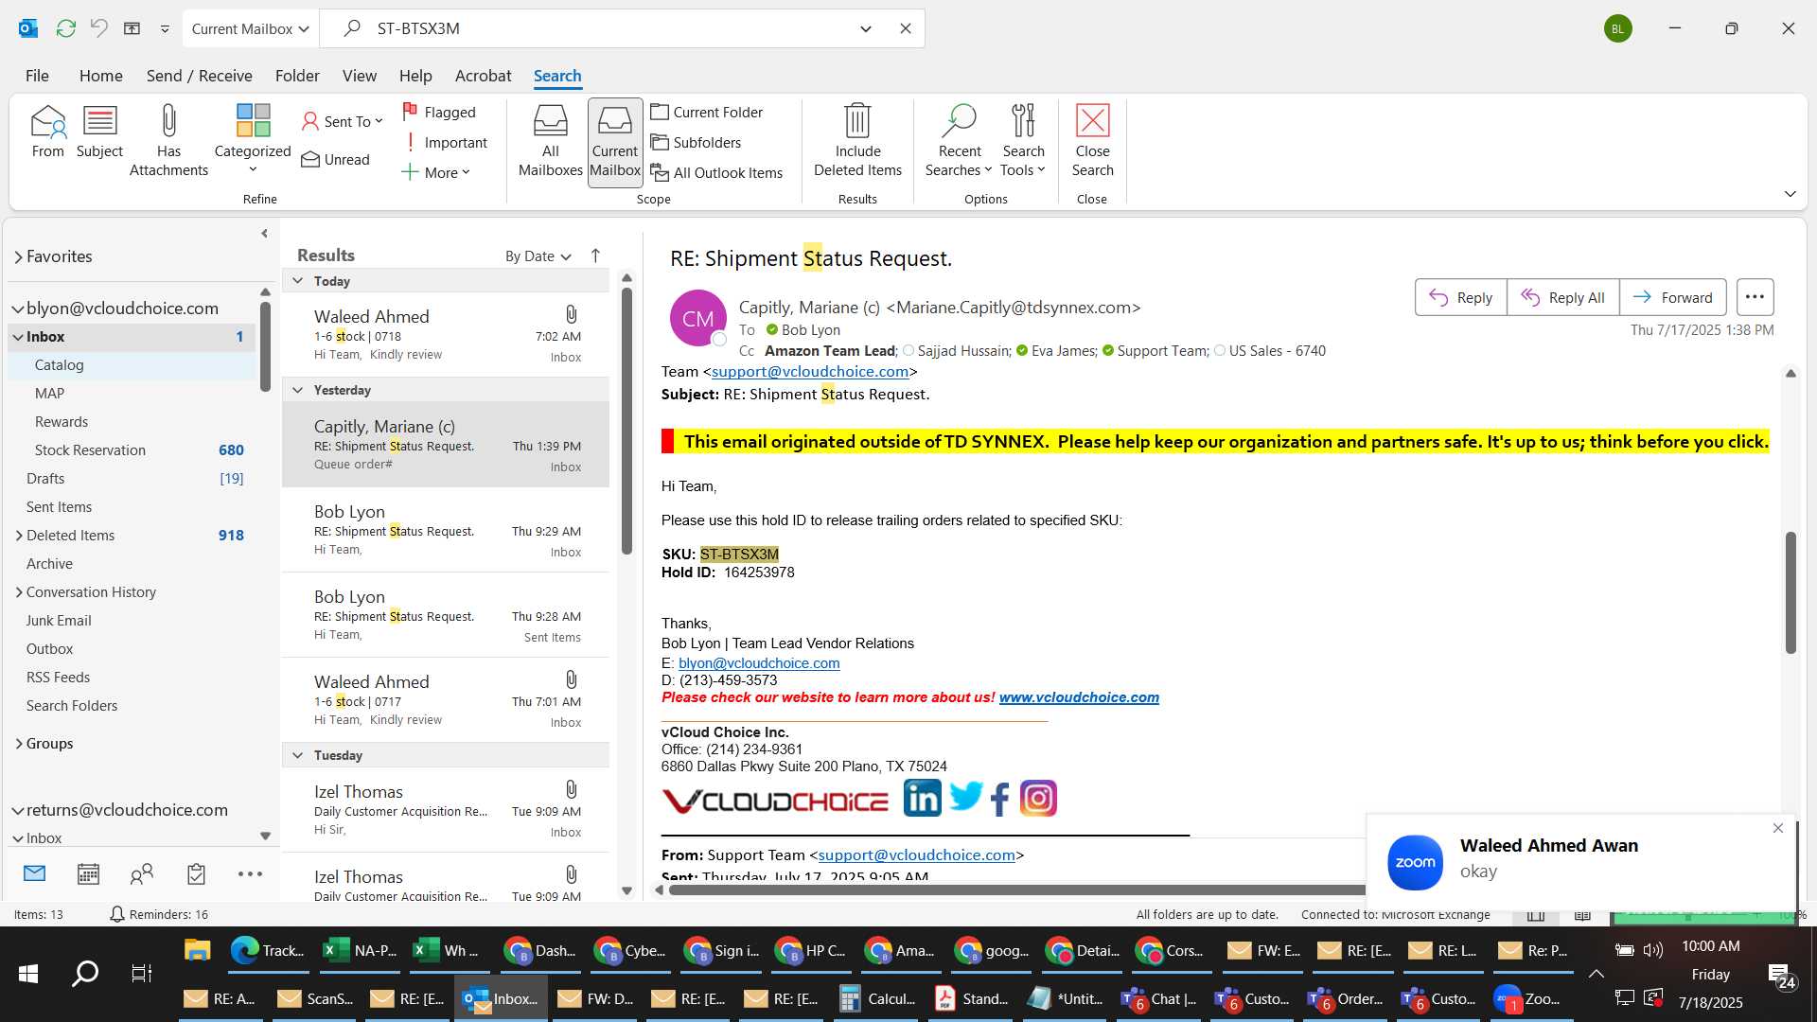
Task: Switch to the Home tab
Action: pos(100,76)
